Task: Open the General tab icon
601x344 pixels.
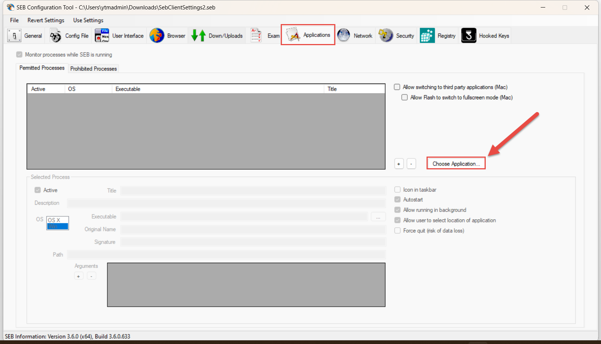Action: point(14,36)
